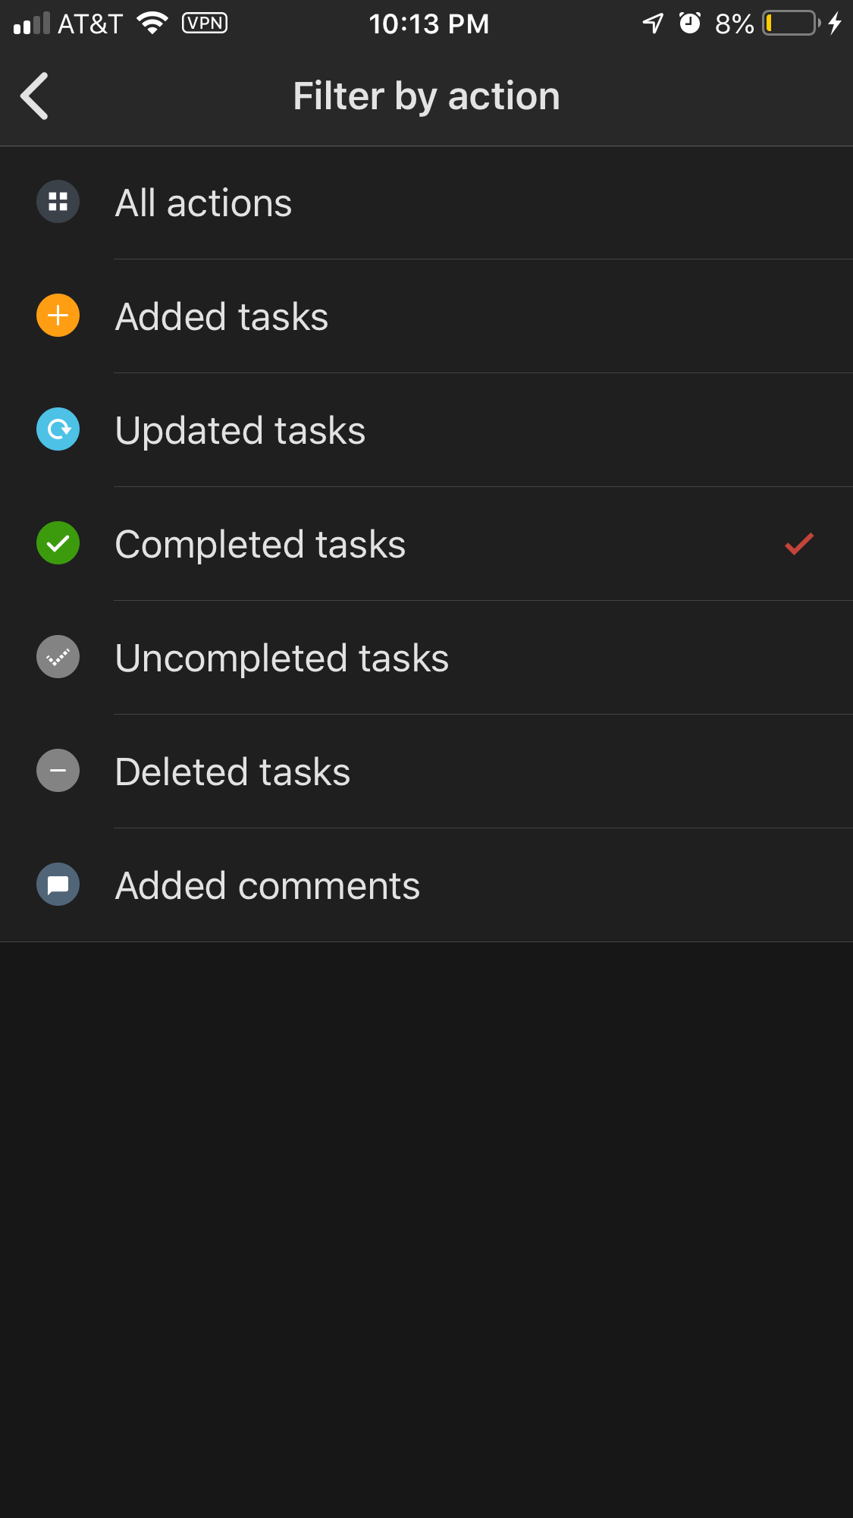Choose Added tasks filter option
Screen dimensions: 853x1518
tap(426, 316)
